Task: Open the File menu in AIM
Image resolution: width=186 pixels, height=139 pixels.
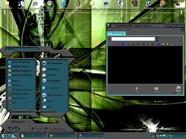Action: point(109,30)
